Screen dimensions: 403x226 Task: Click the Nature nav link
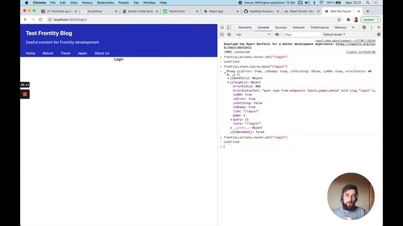48,53
